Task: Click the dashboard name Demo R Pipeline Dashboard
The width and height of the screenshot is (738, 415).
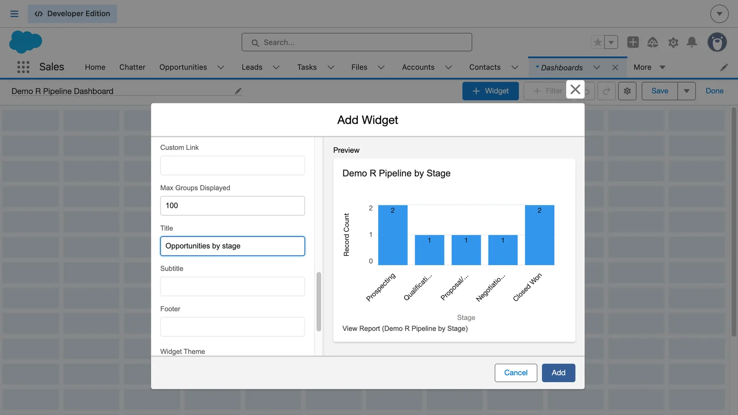Action: (x=62, y=91)
